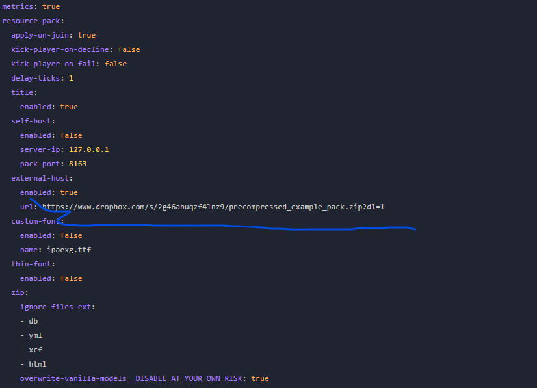This screenshot has height=388, width=537.
Task: Click the overwrite-vanilla-models__DISABLE_AT_YOUR_OWN_RISK key
Action: pos(131,378)
